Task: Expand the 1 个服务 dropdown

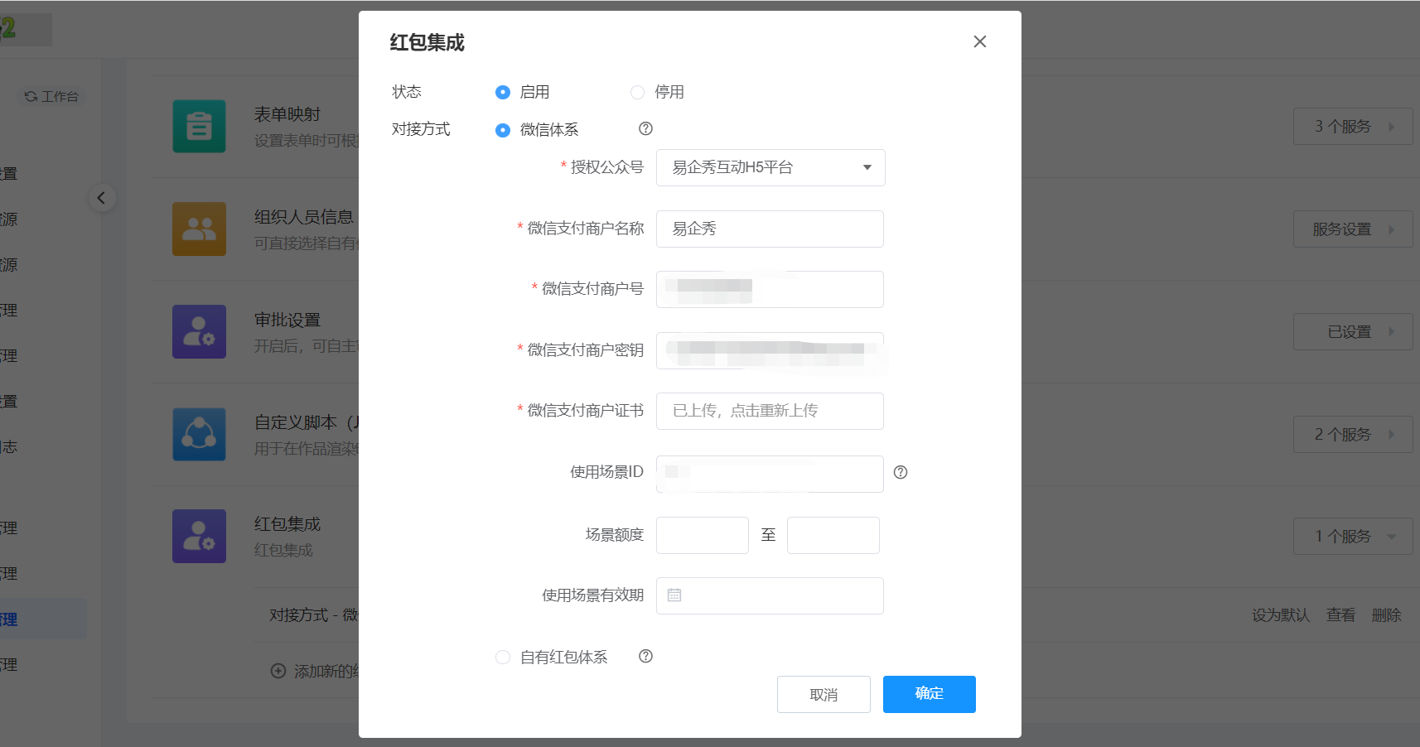Action: (x=1352, y=537)
